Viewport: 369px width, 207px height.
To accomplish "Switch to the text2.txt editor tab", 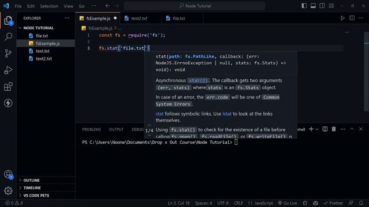I will pos(141,18).
